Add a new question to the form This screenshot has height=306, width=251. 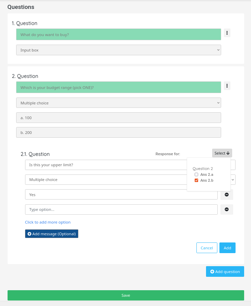[x=225, y=271]
